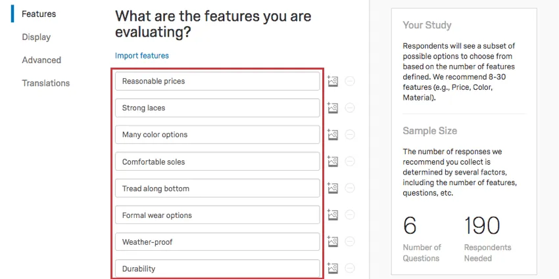559x279 pixels.
Task: Switch to the Advanced tab
Action: click(41, 60)
